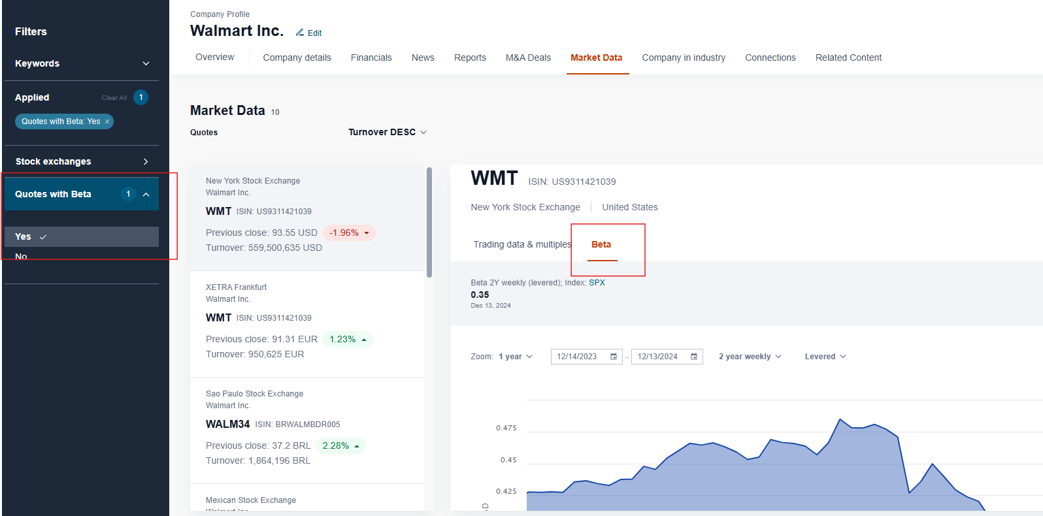Expand the Stock exchanges filter
The image size is (1043, 516).
tap(82, 161)
